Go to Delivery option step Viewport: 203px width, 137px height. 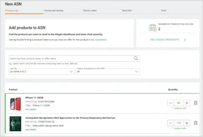tap(90, 11)
